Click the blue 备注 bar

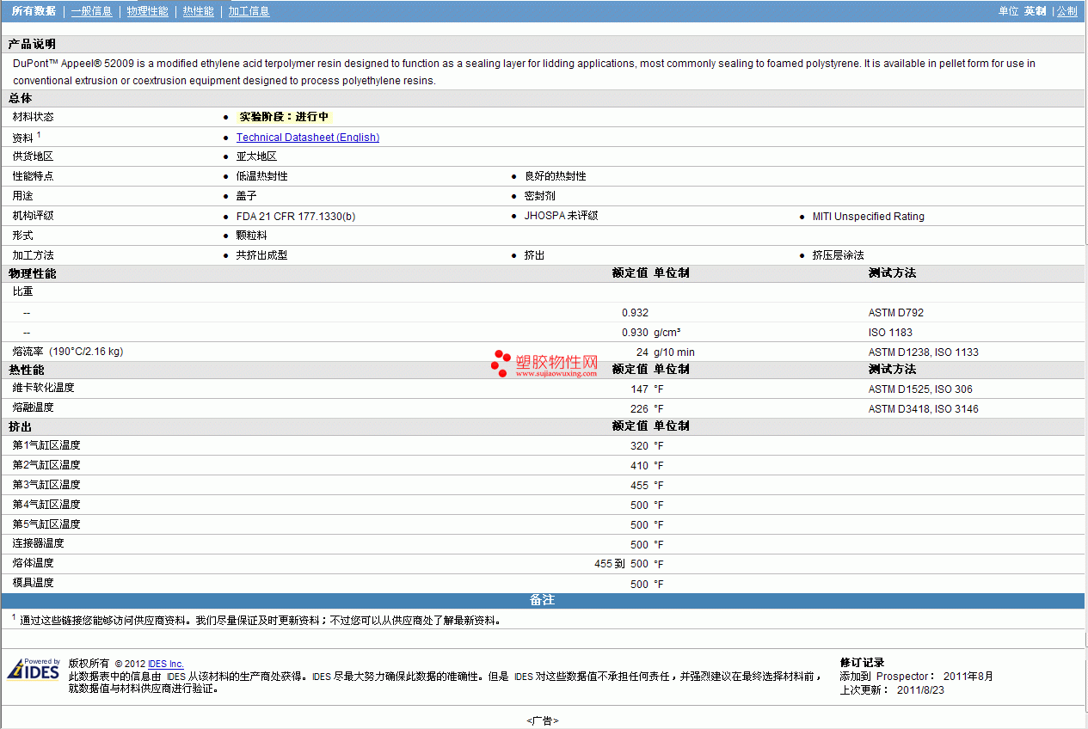pos(543,600)
